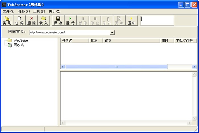Click the empty toolbar text field
This screenshot has height=133, width=199.
[157, 21]
